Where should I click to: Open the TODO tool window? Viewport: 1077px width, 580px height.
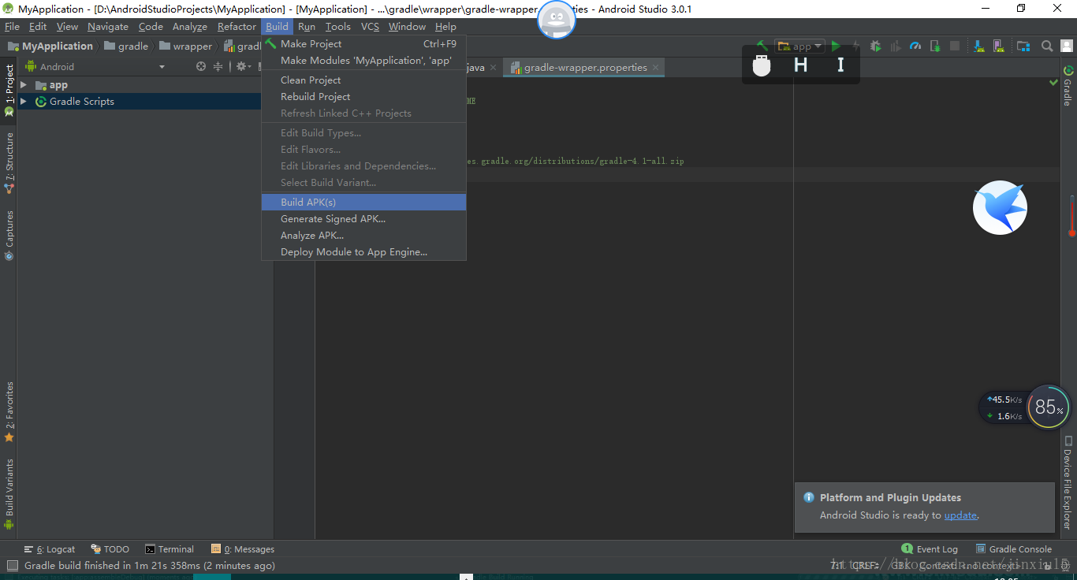click(x=110, y=549)
